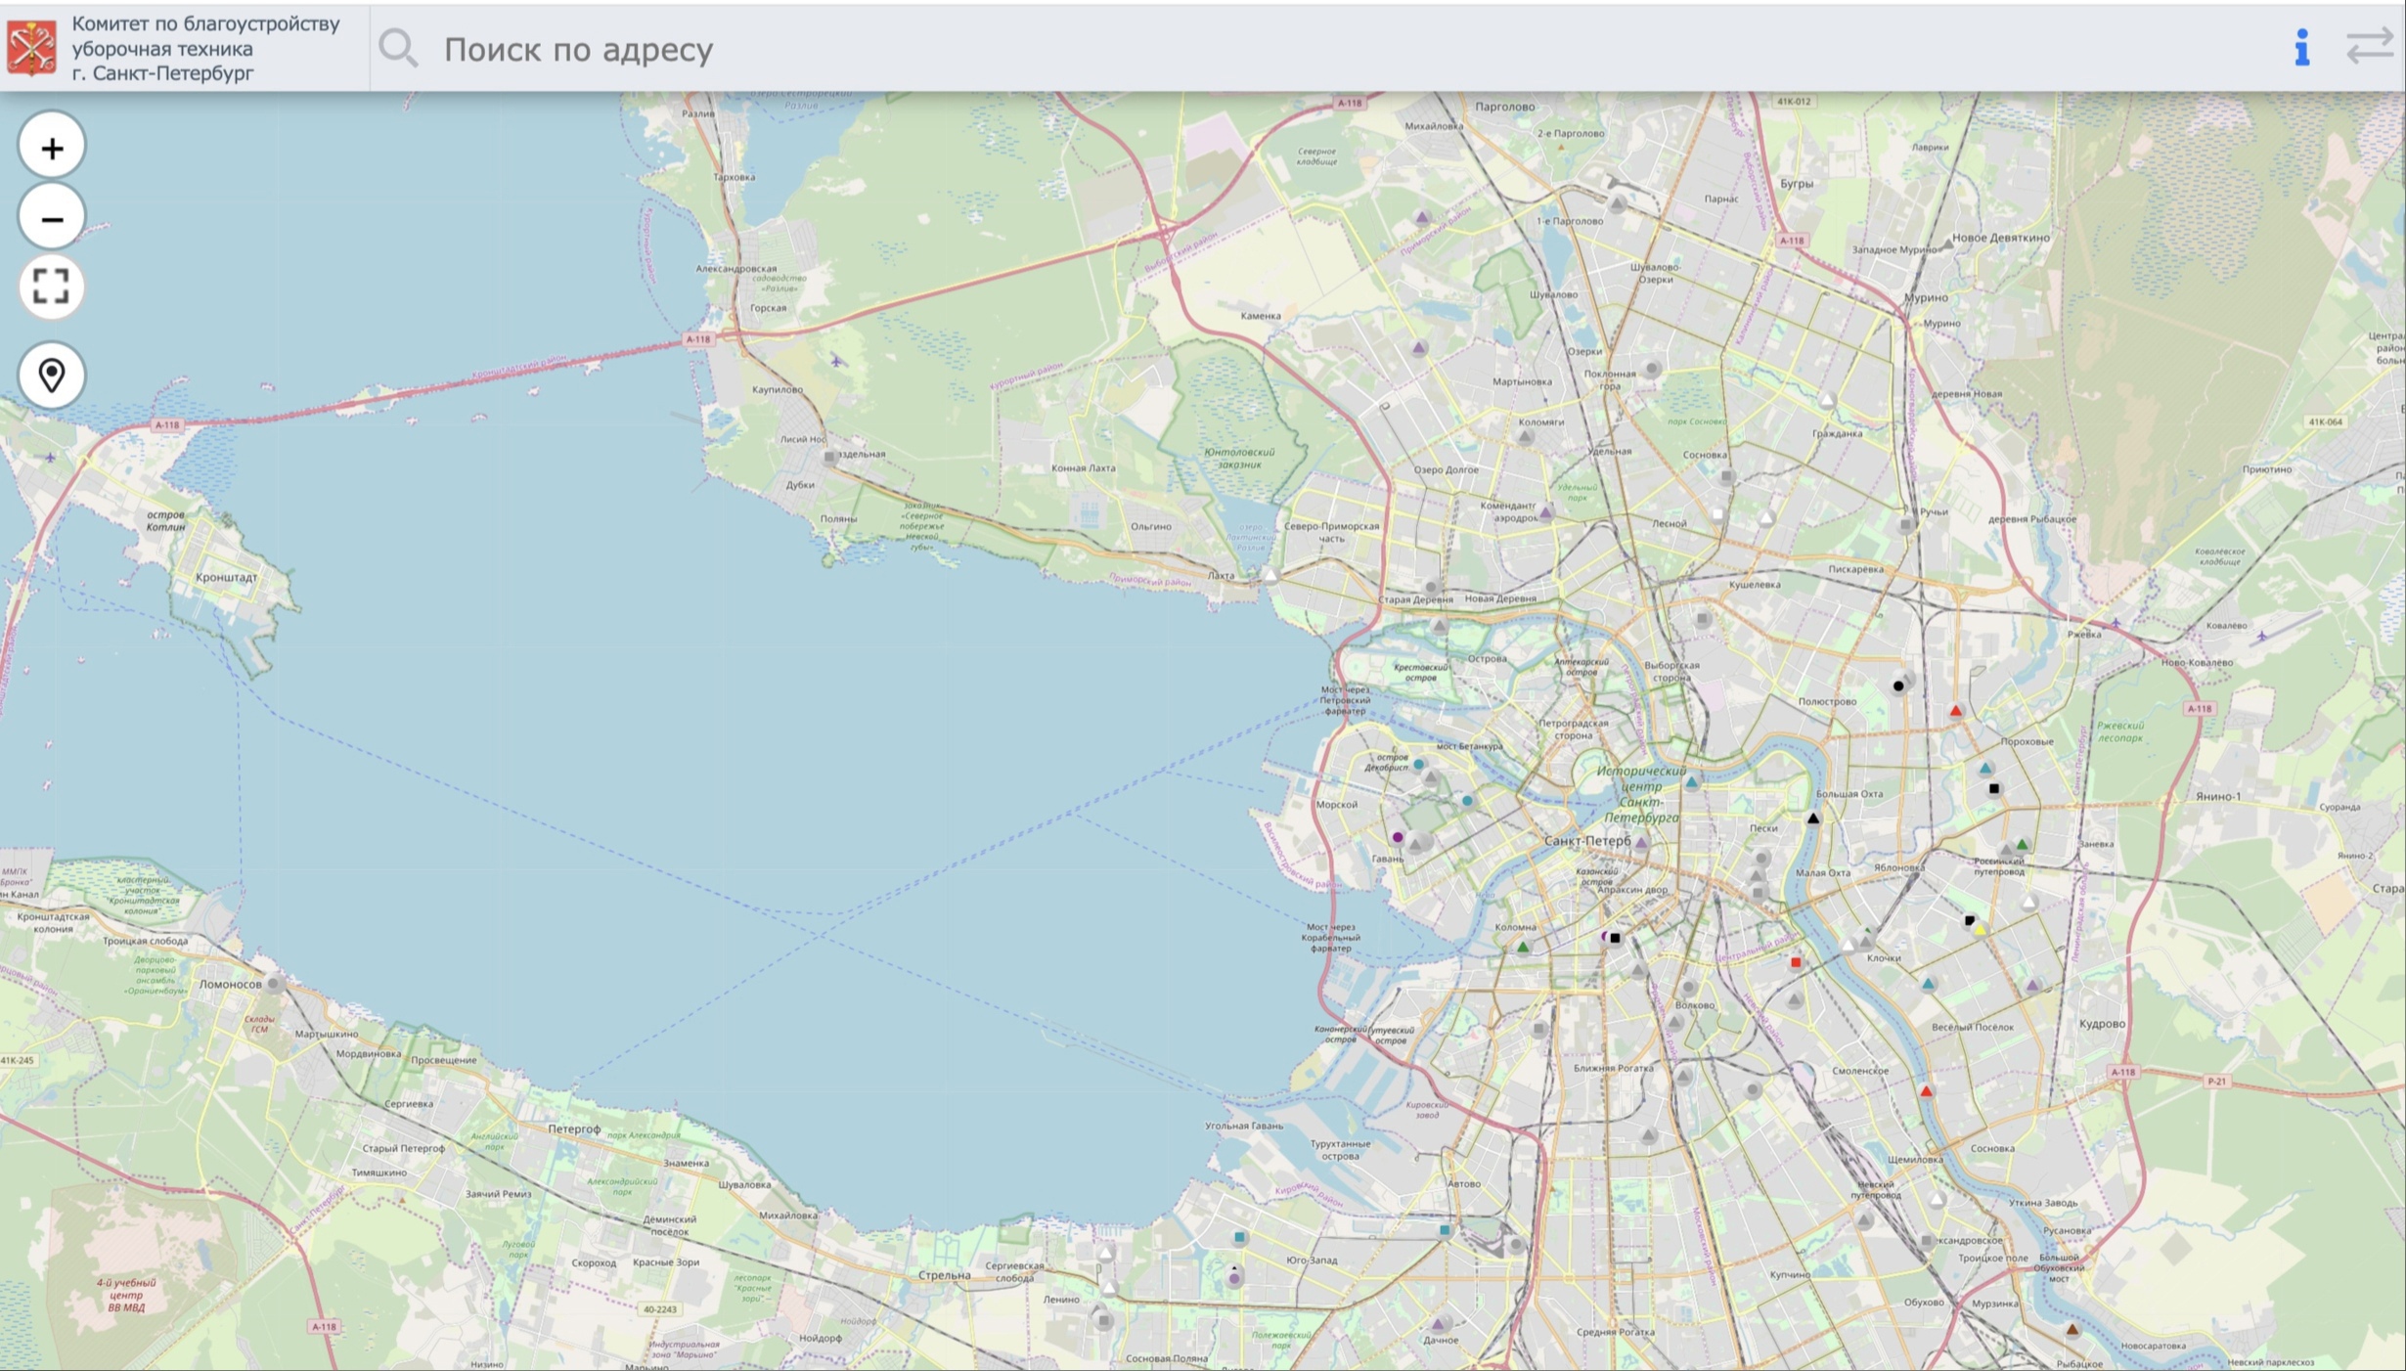Click the 'Парголово' map label
2406x1371 pixels.
[x=1505, y=107]
